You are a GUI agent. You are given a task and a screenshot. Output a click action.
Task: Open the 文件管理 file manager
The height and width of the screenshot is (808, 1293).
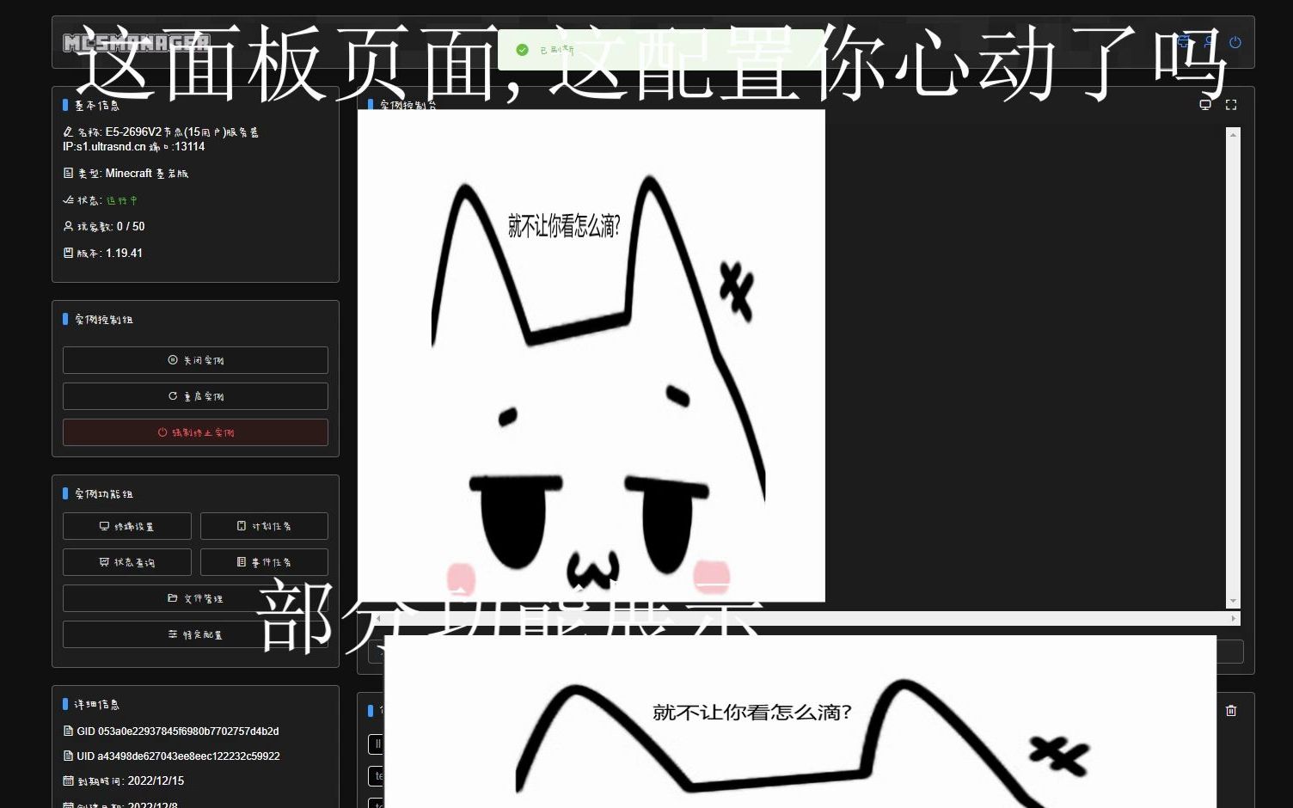point(195,598)
